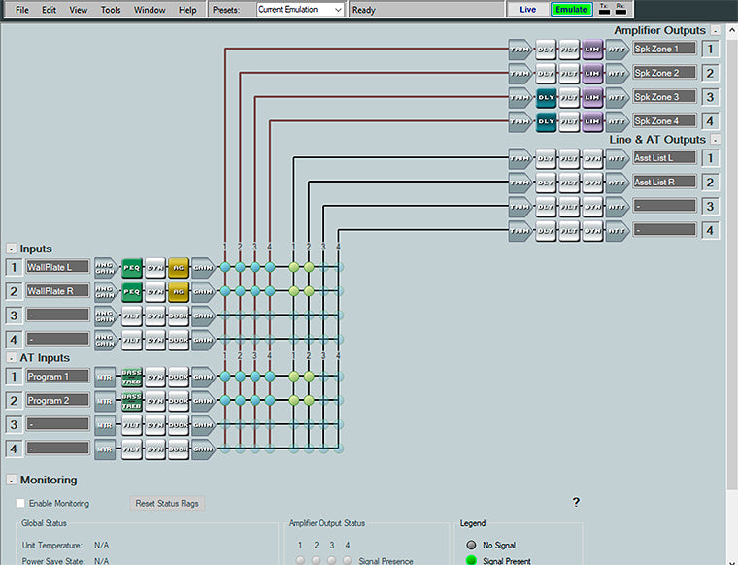Open the DUCK block on input 4
Screen dimensions: 738x565
179,340
